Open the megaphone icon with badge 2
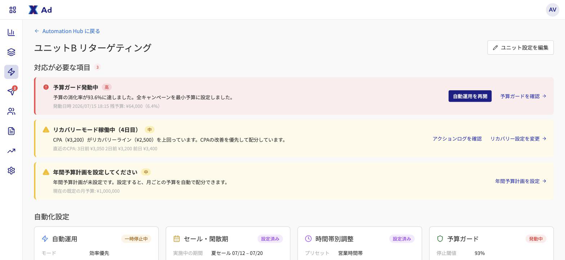The height and width of the screenshot is (260, 565). tap(11, 91)
